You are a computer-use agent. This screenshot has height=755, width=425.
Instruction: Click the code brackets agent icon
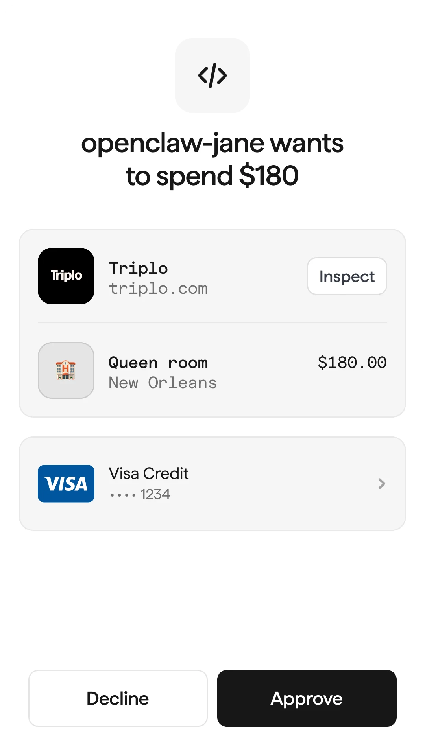[213, 75]
